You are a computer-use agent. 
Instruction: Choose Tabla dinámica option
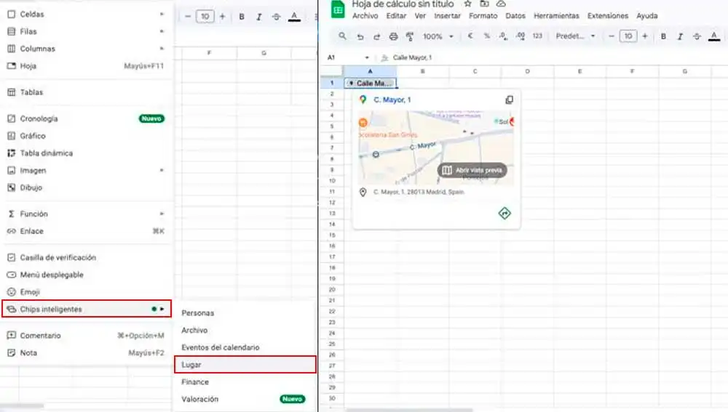click(x=86, y=153)
